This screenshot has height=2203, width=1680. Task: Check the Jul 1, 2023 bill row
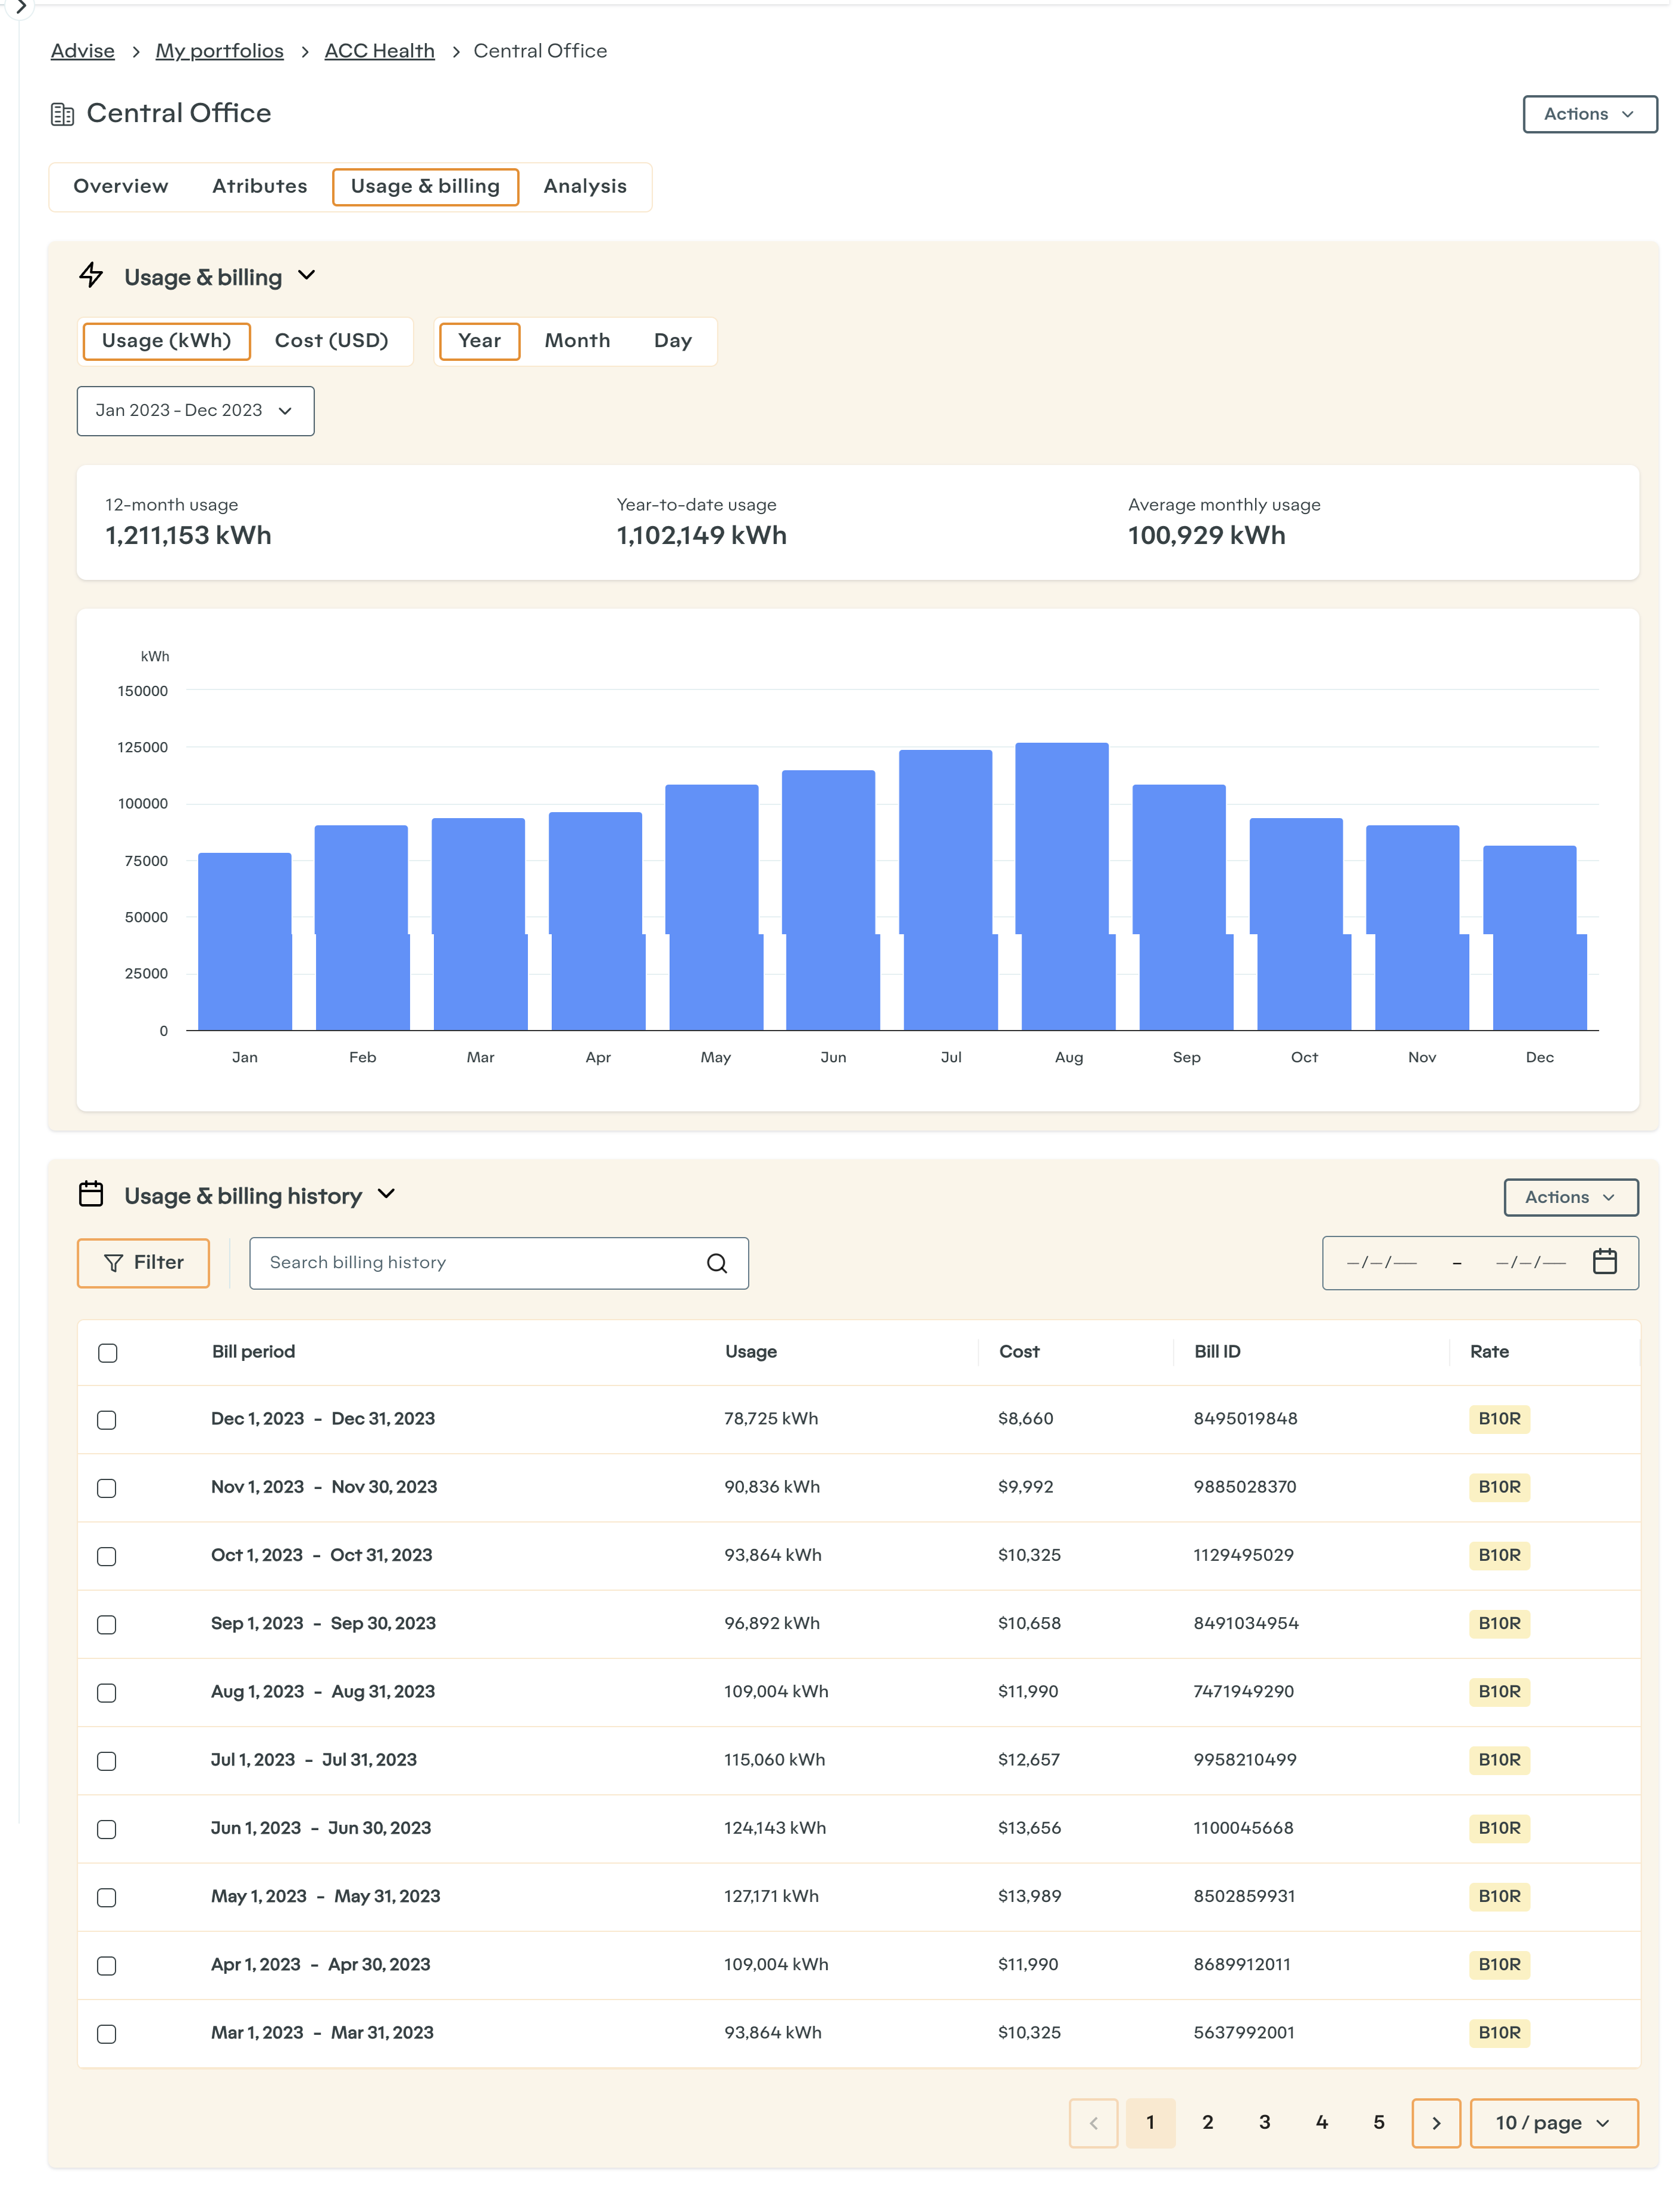(107, 1761)
